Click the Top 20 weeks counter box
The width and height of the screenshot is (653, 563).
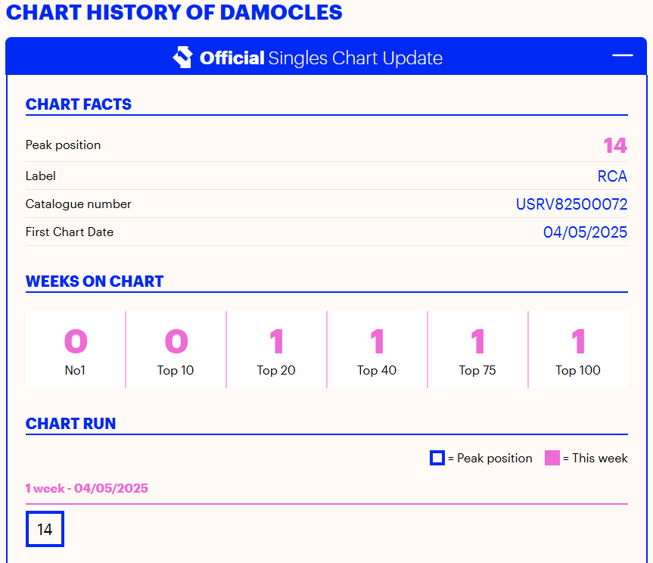point(276,350)
